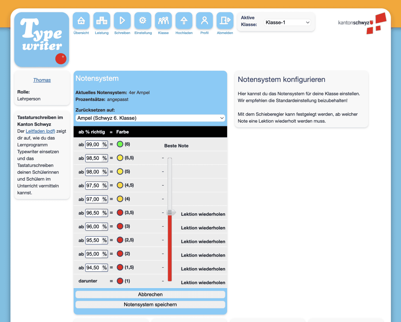Open the Hochladen upload icon

184,21
